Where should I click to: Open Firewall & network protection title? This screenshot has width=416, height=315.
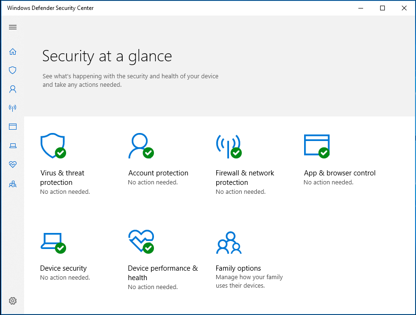[x=245, y=178]
